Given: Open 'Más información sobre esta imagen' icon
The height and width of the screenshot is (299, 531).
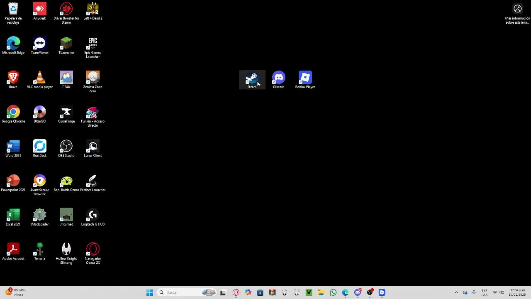Looking at the screenshot, I should [x=517, y=13].
